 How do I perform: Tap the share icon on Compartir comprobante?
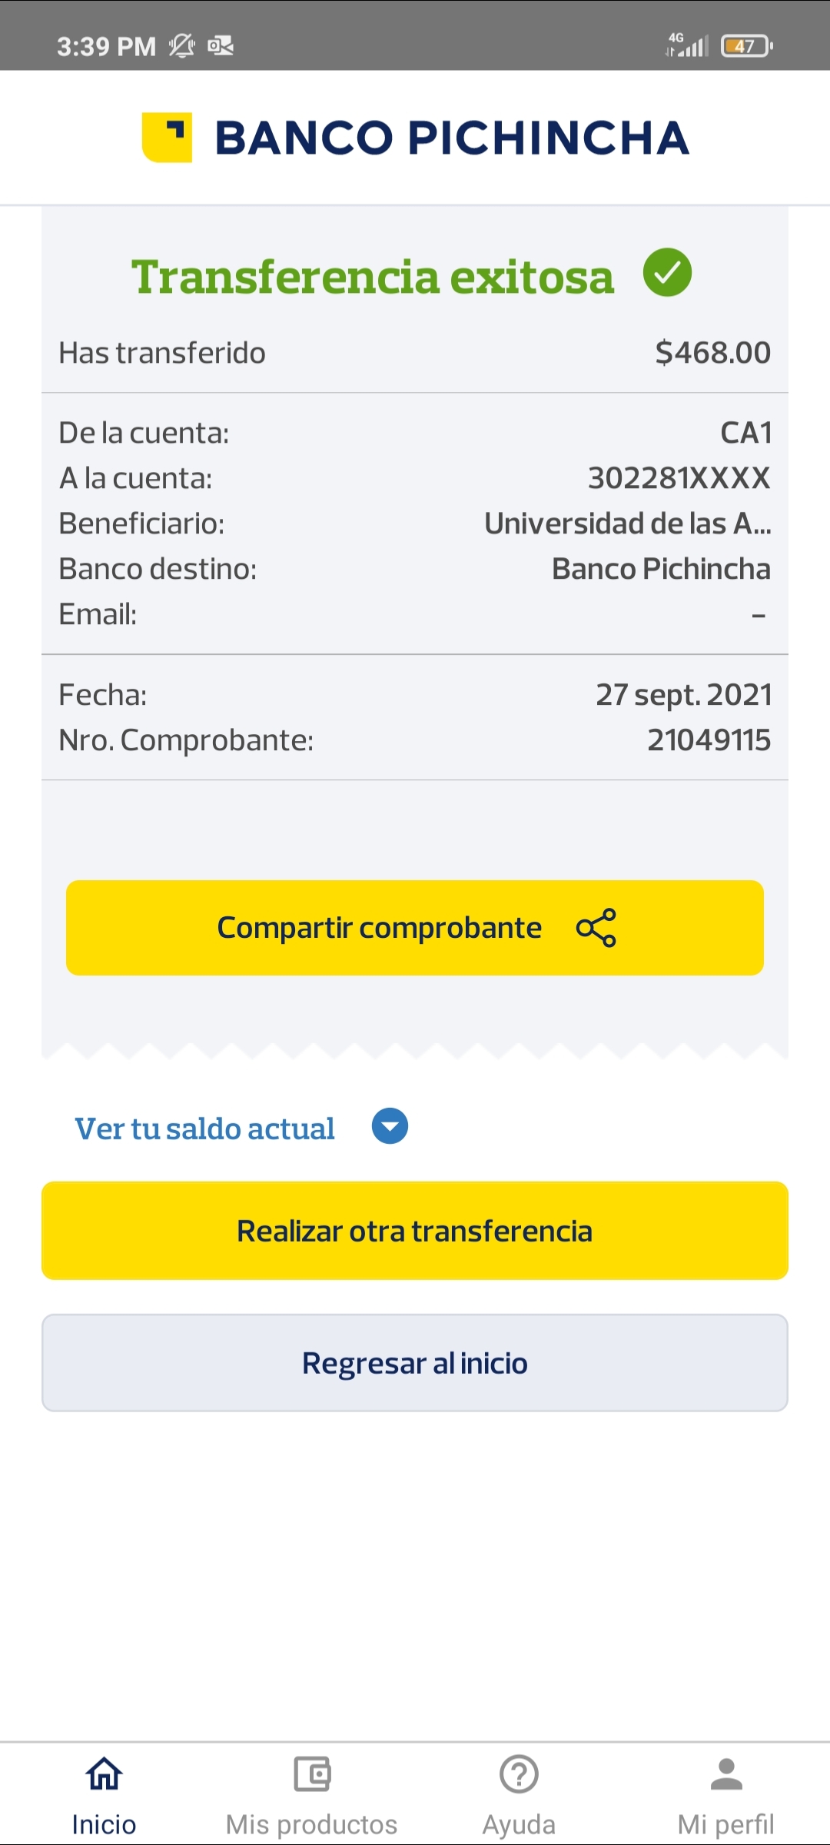(596, 928)
